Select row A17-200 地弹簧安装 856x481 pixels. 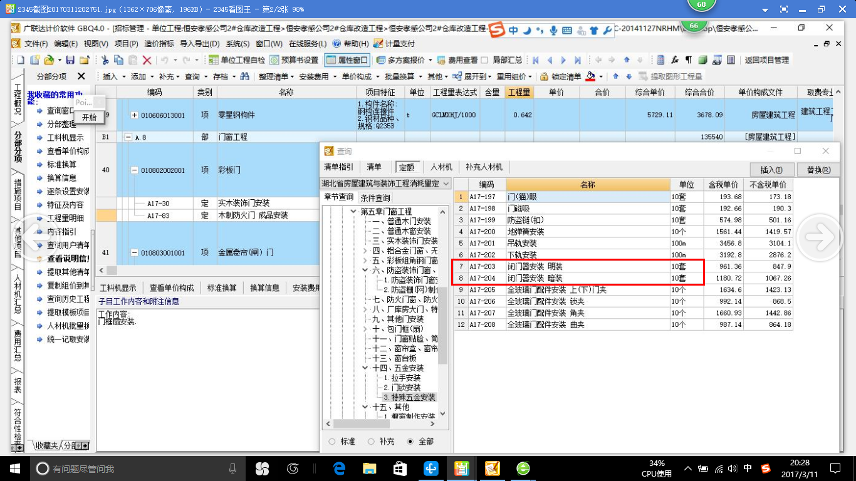coord(624,232)
